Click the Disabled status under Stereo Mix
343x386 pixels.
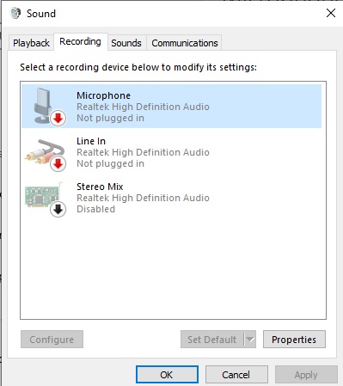95,209
